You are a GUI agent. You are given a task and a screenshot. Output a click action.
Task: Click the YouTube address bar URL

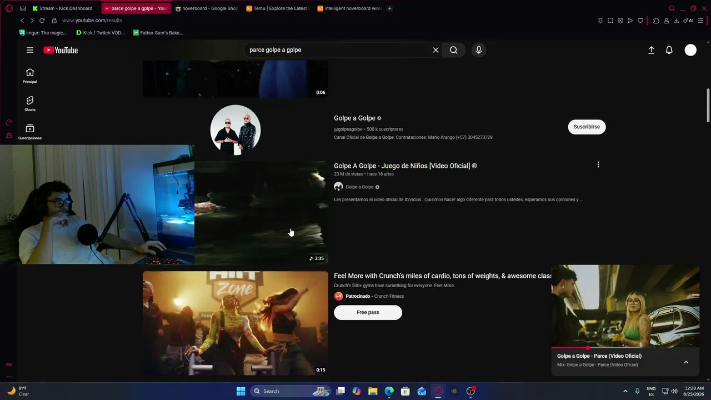92,21
